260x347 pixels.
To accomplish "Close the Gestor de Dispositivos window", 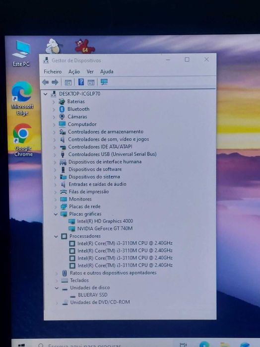I will coord(206,59).
